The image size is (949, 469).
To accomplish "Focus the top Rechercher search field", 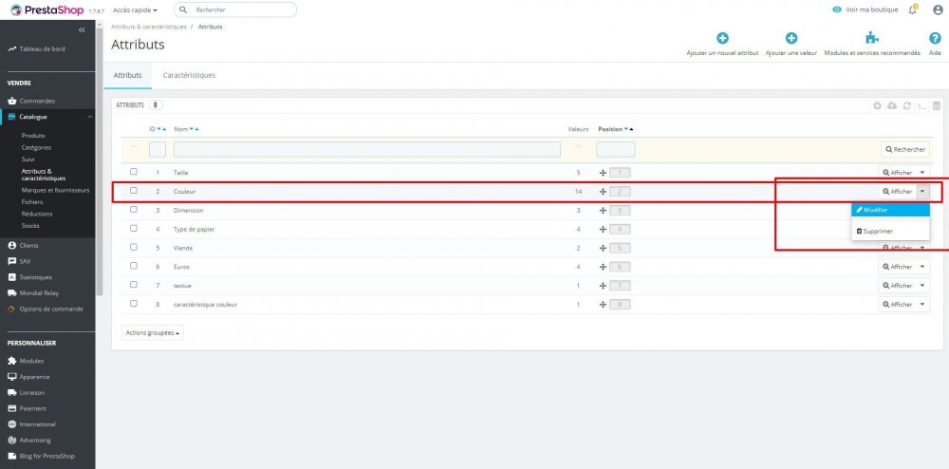I will click(234, 9).
